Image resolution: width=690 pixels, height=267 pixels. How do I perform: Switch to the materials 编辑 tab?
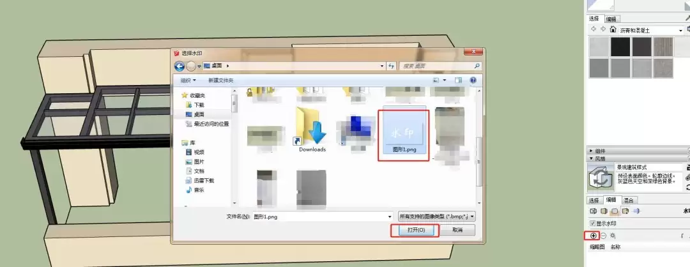[611, 19]
